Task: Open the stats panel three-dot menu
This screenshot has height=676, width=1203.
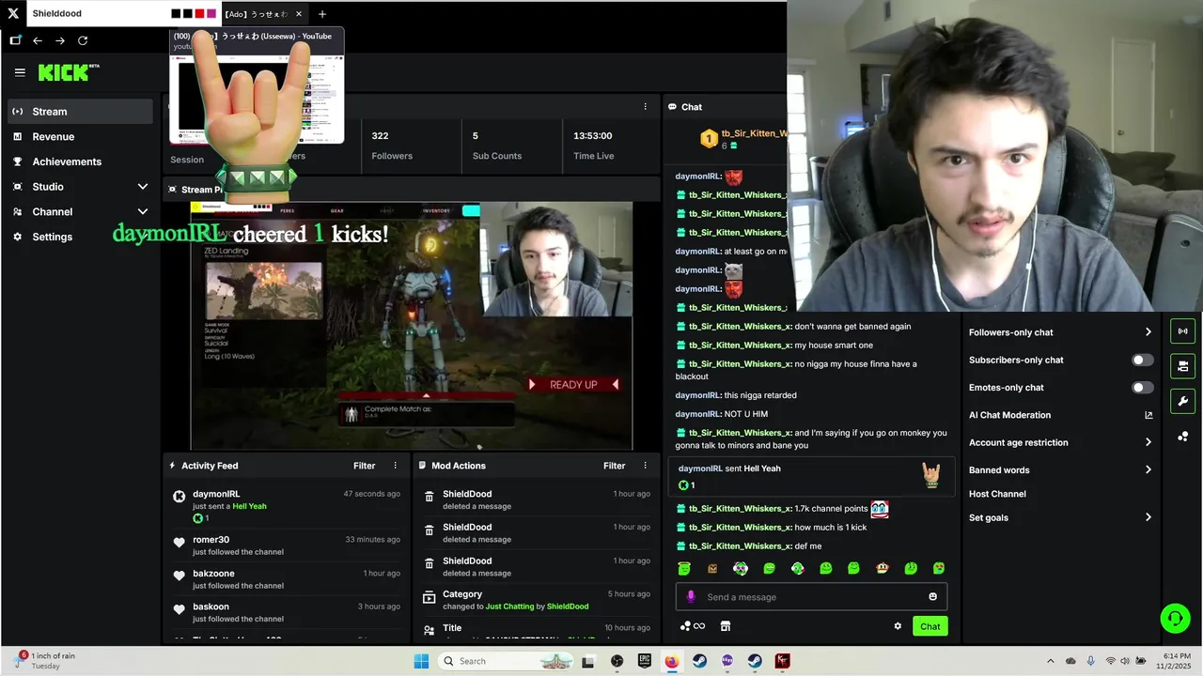Action: (x=645, y=106)
